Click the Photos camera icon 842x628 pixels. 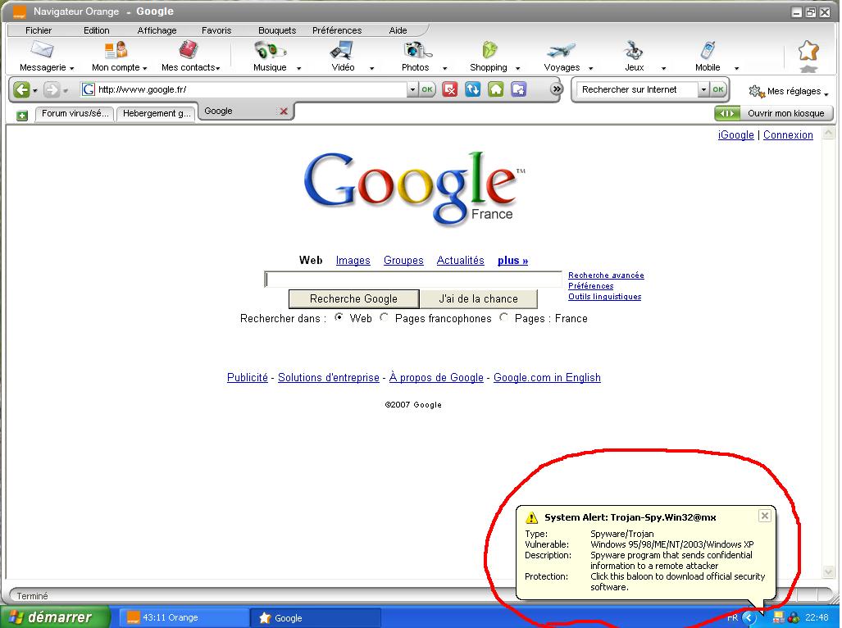click(417, 51)
